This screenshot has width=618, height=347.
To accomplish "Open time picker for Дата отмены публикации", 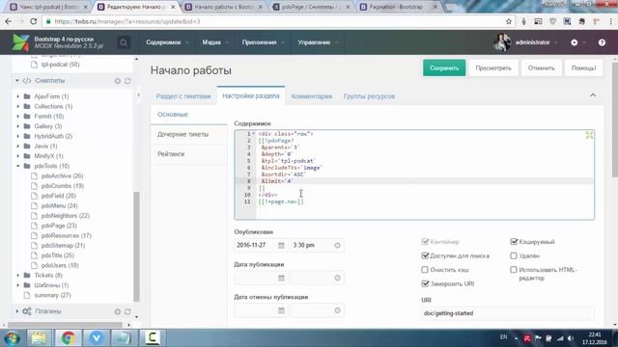I will (337, 310).
